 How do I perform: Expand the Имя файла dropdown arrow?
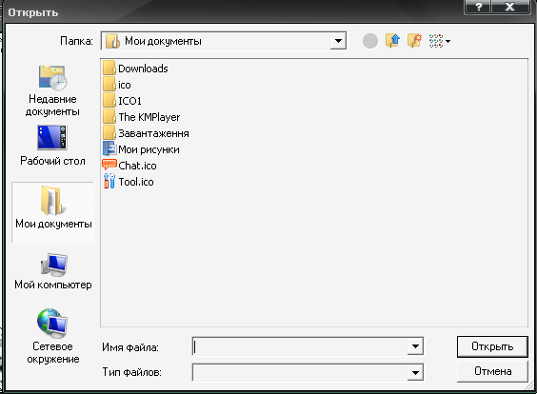point(415,346)
